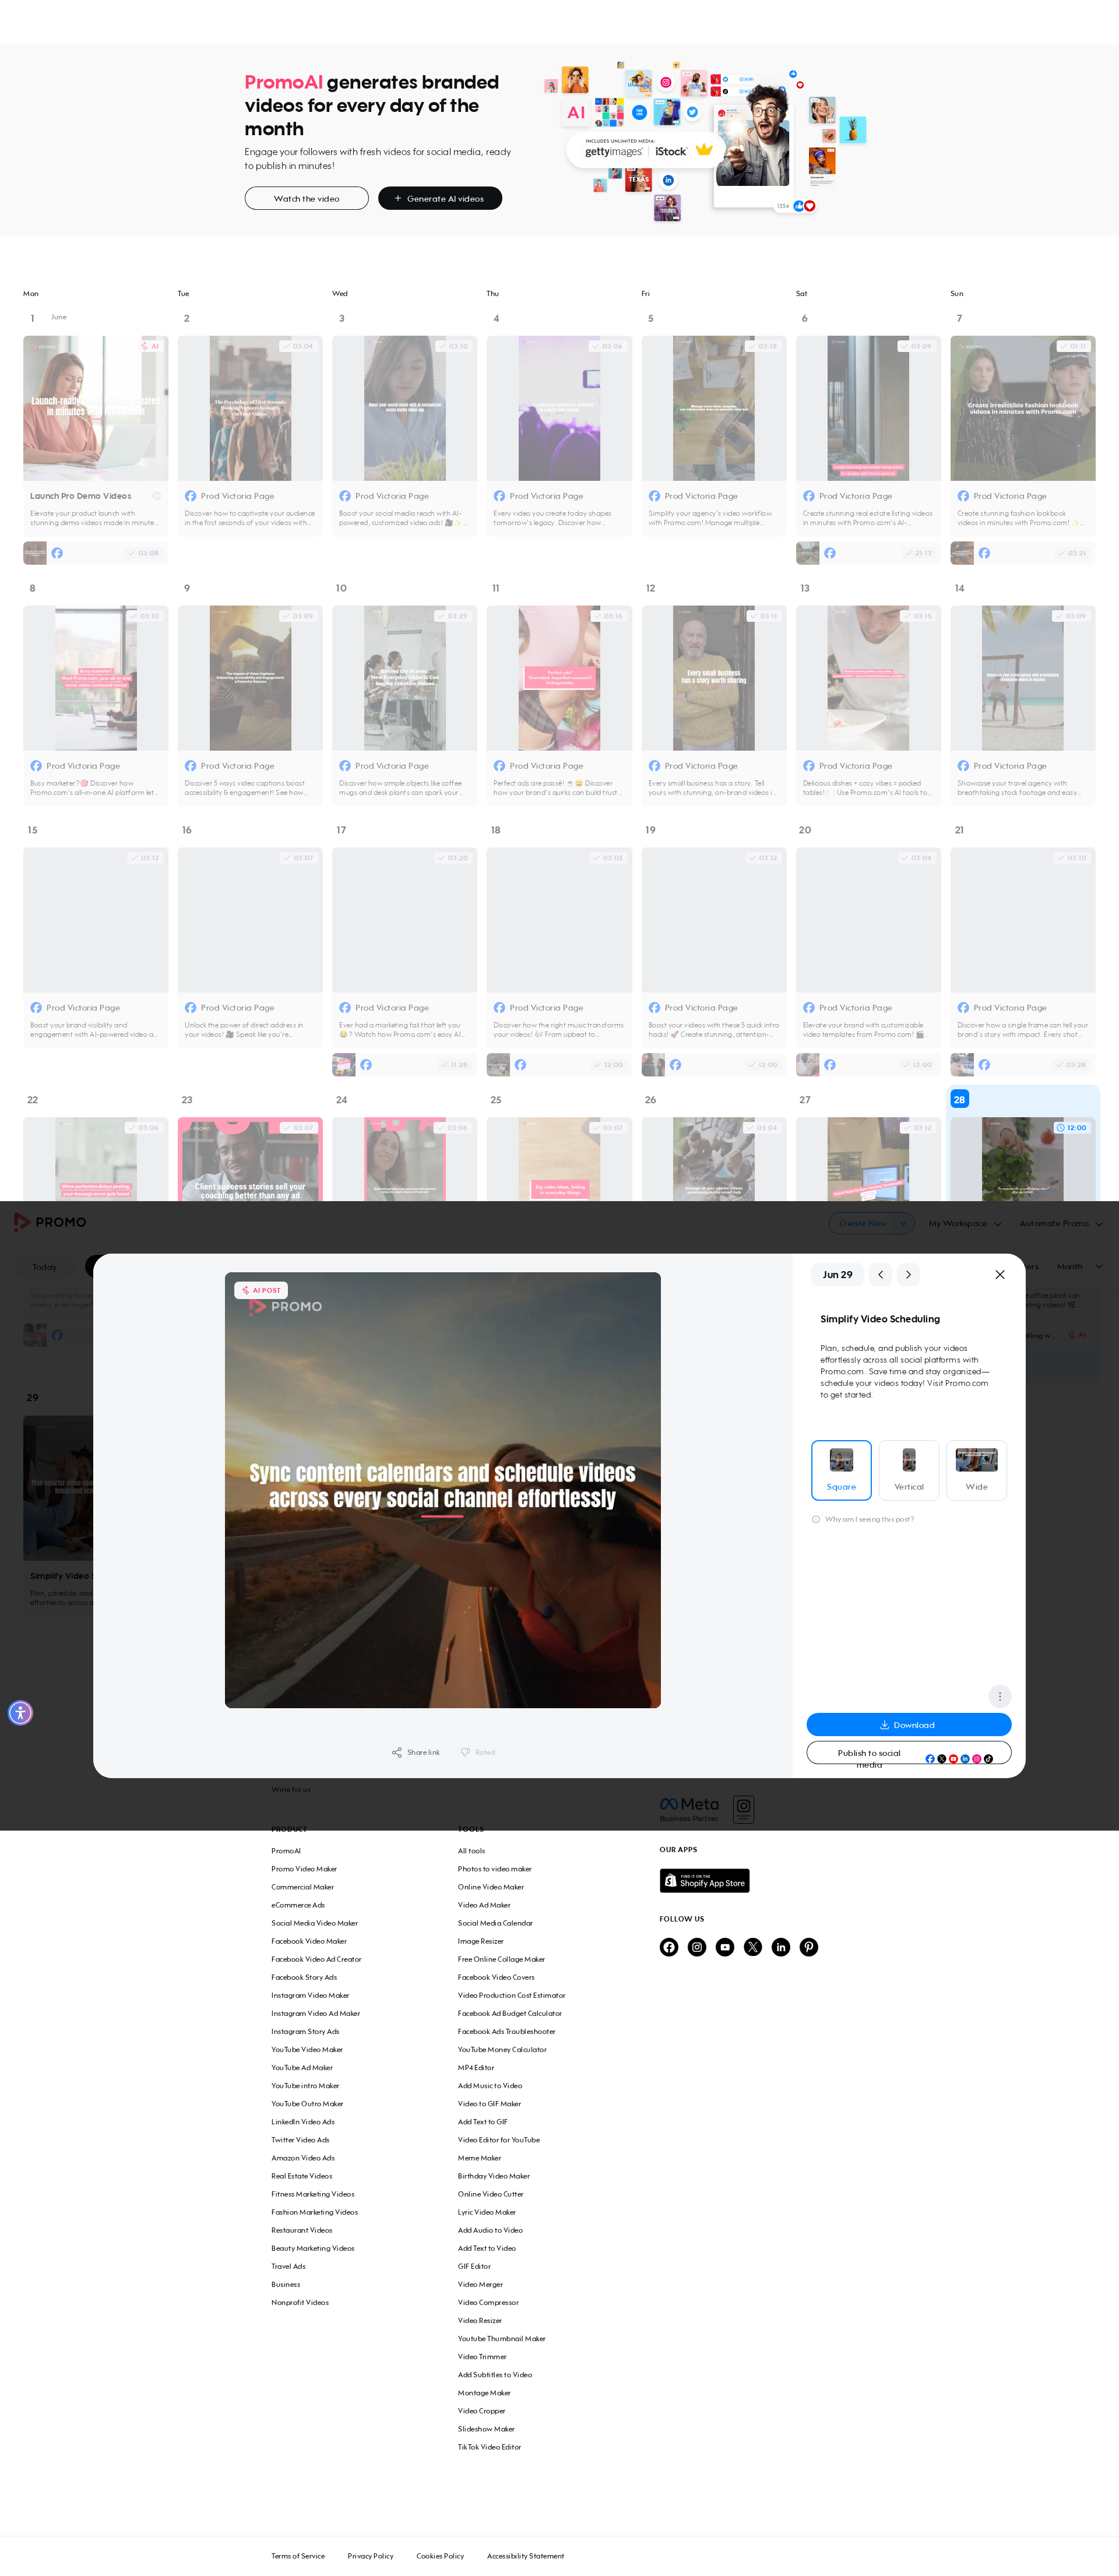Click the Jun 29 date button
Screen dimensions: 1119x2576
837,1274
